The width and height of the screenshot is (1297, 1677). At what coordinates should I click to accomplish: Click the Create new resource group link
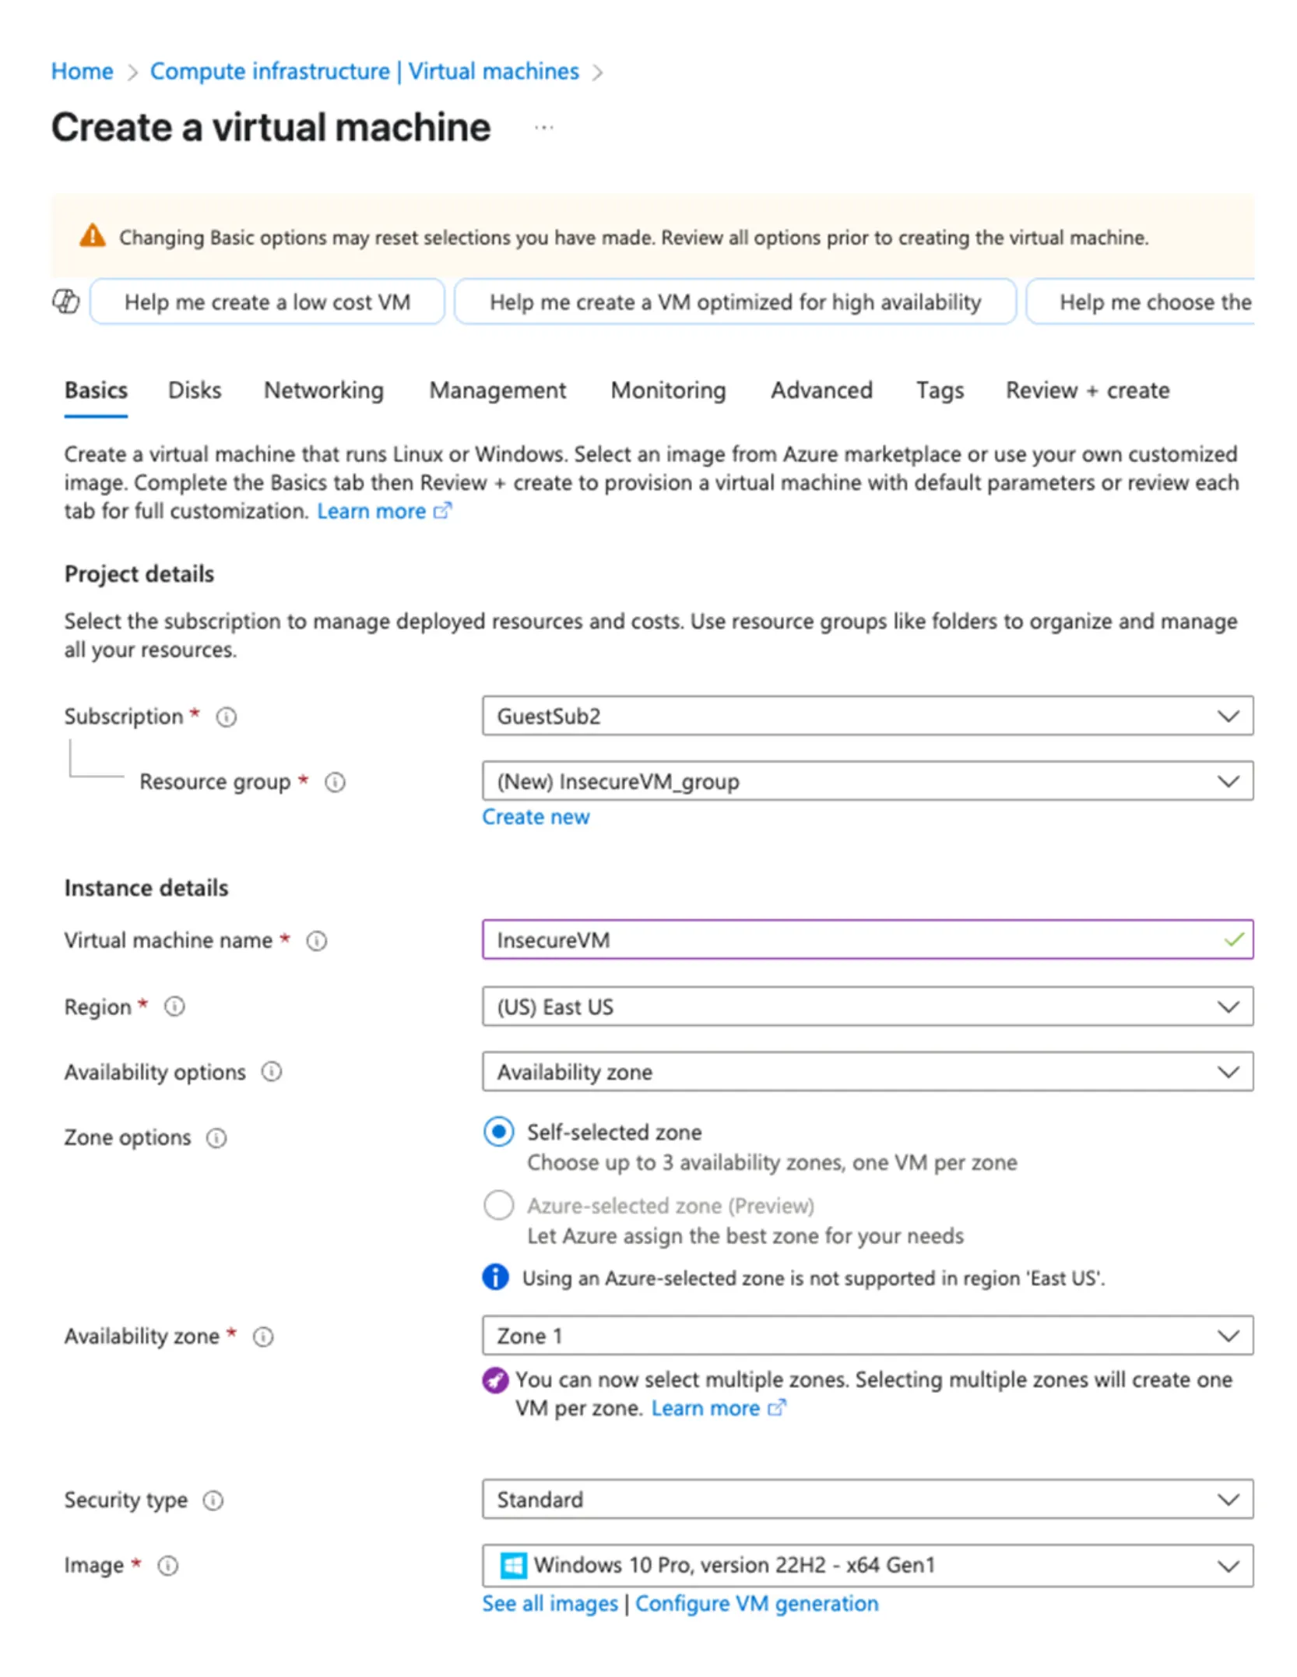[x=536, y=817]
